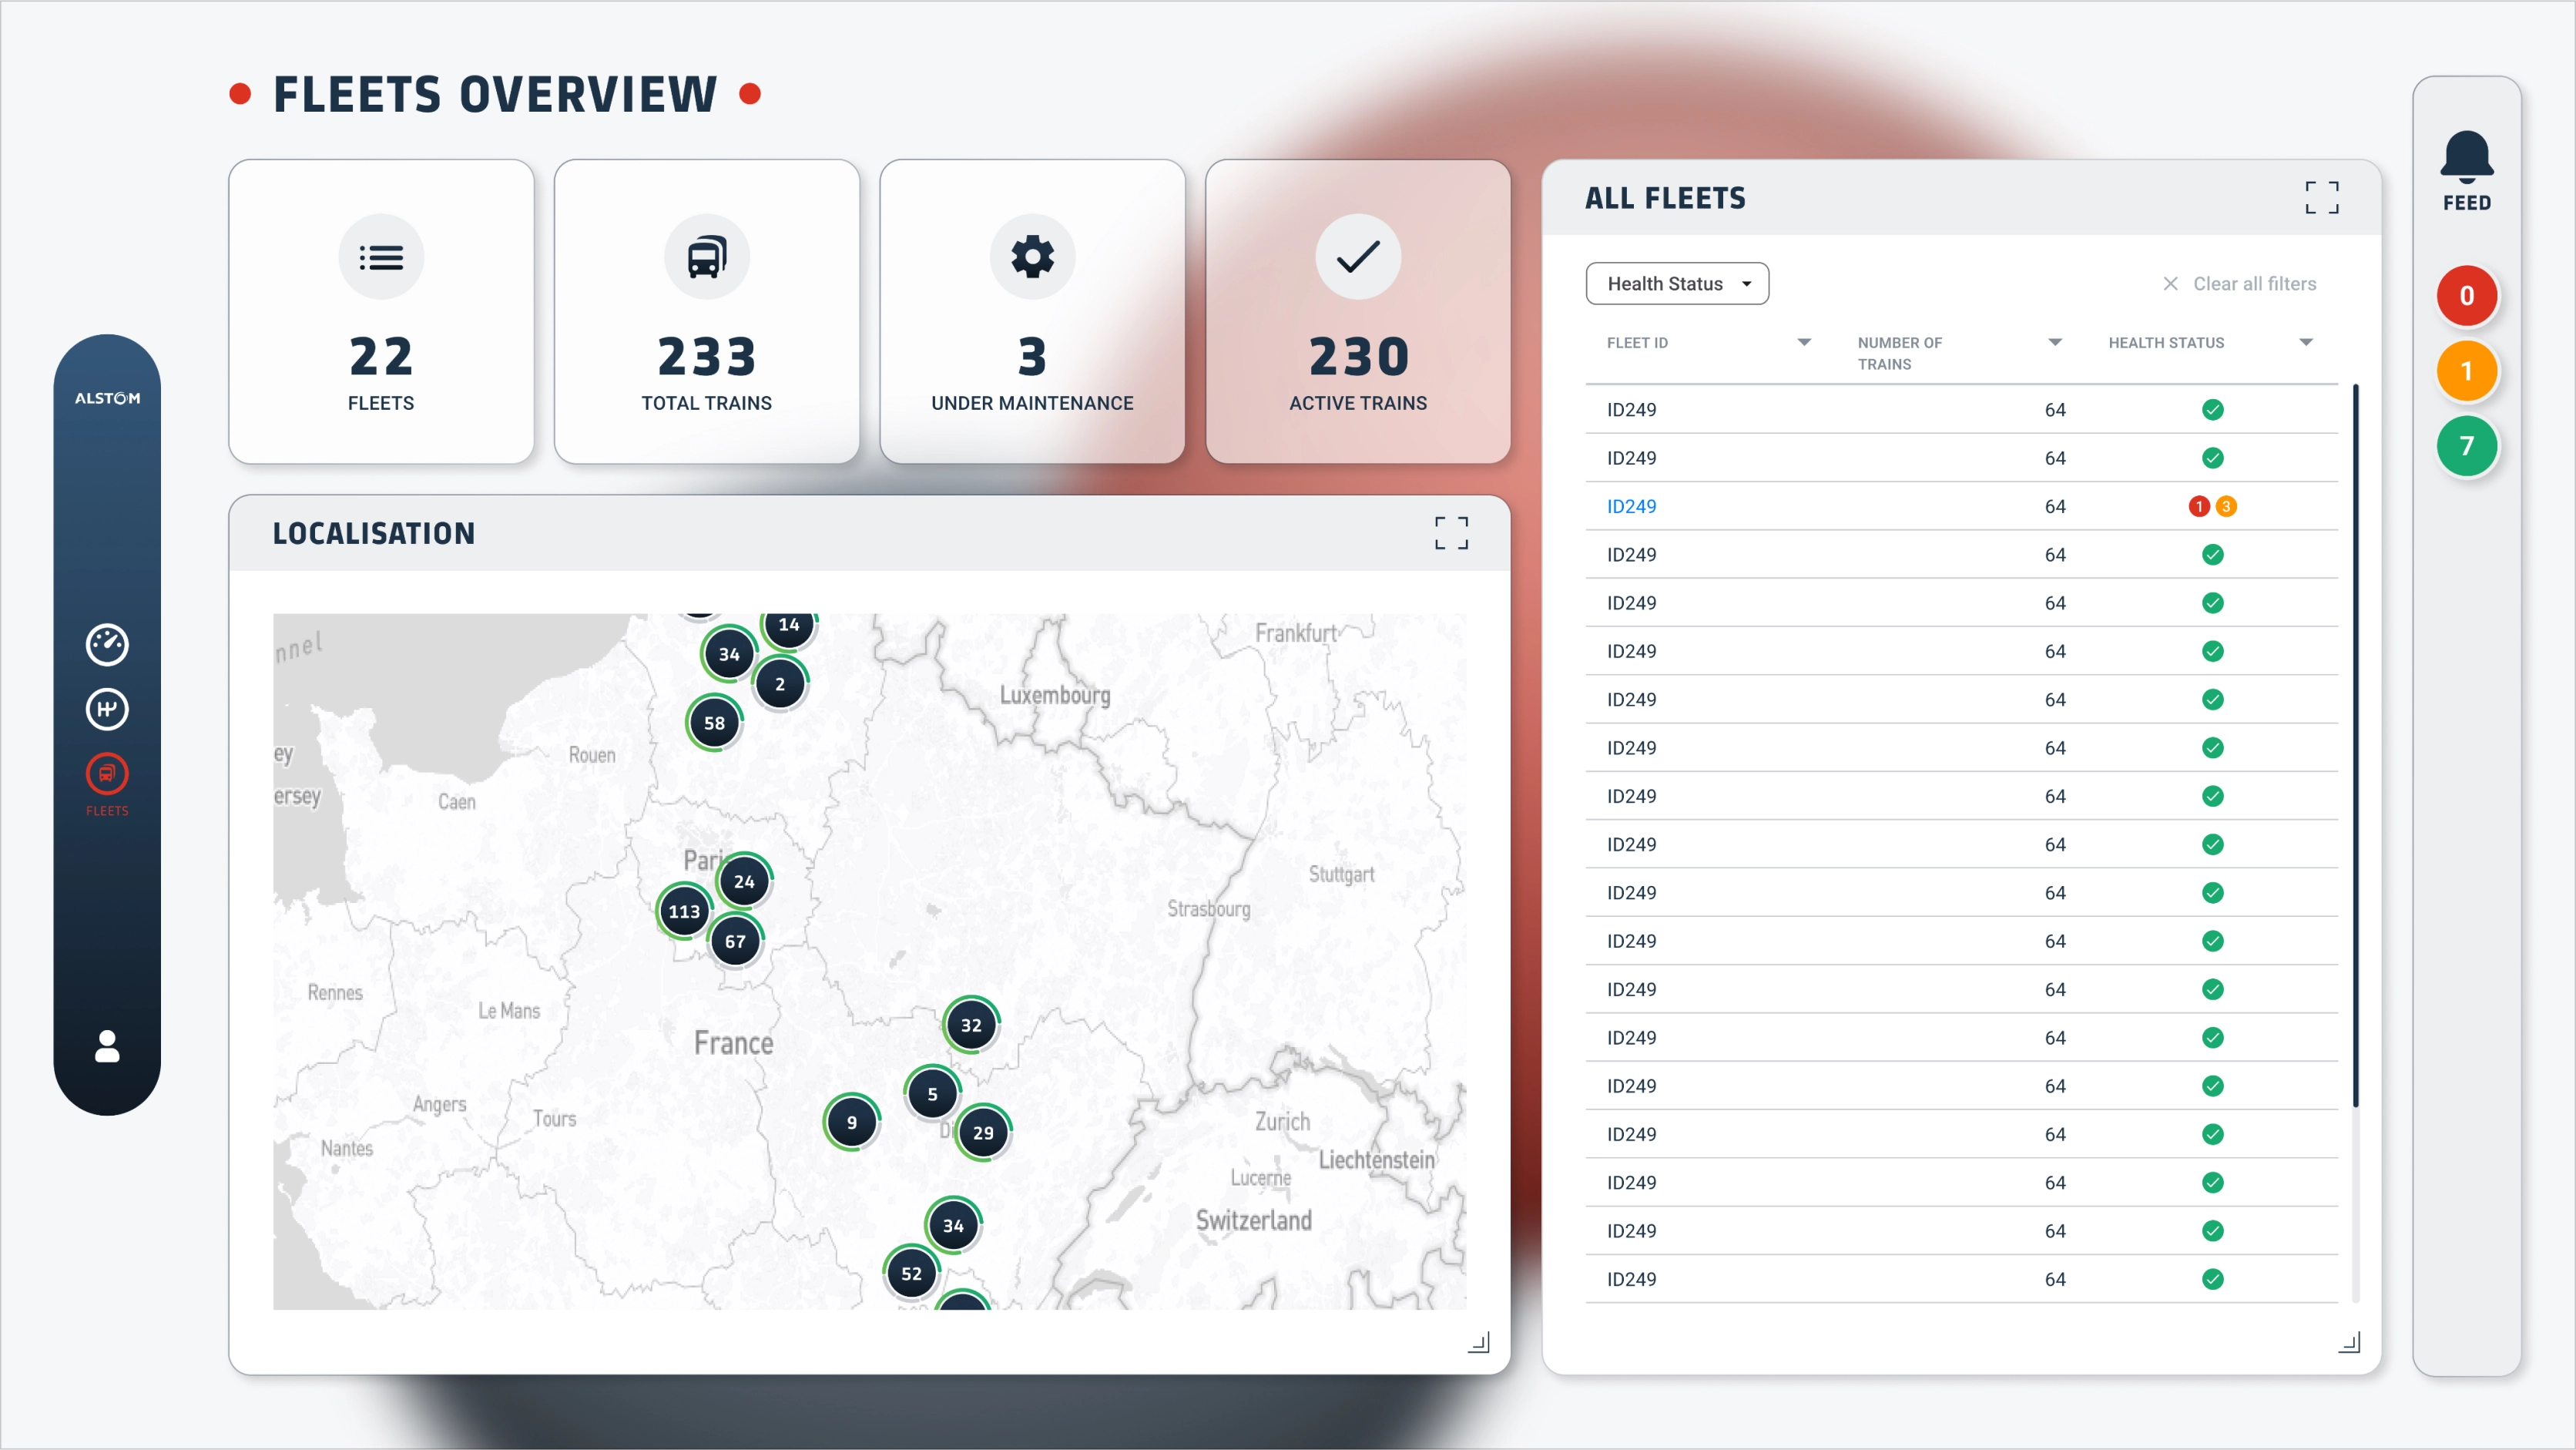
Task: Select map cluster marker 2
Action: click(x=780, y=684)
